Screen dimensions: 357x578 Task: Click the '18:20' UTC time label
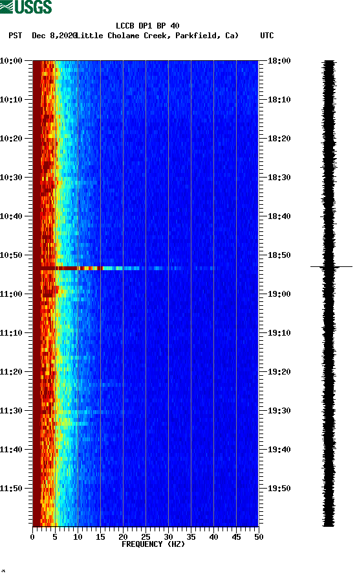(x=279, y=138)
